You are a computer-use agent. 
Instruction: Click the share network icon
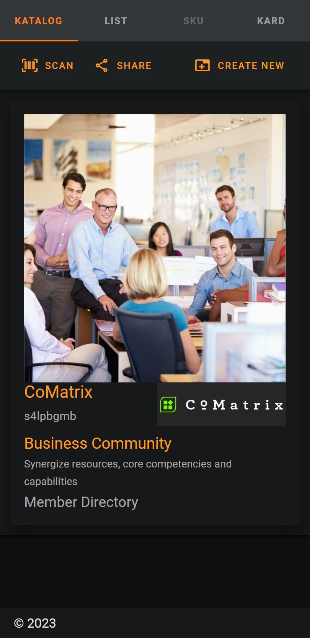pos(101,66)
